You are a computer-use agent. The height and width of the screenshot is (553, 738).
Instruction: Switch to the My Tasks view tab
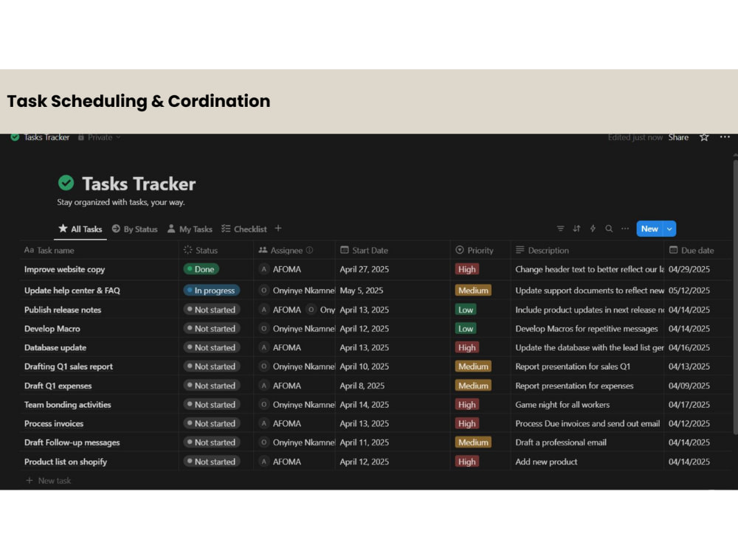click(190, 229)
